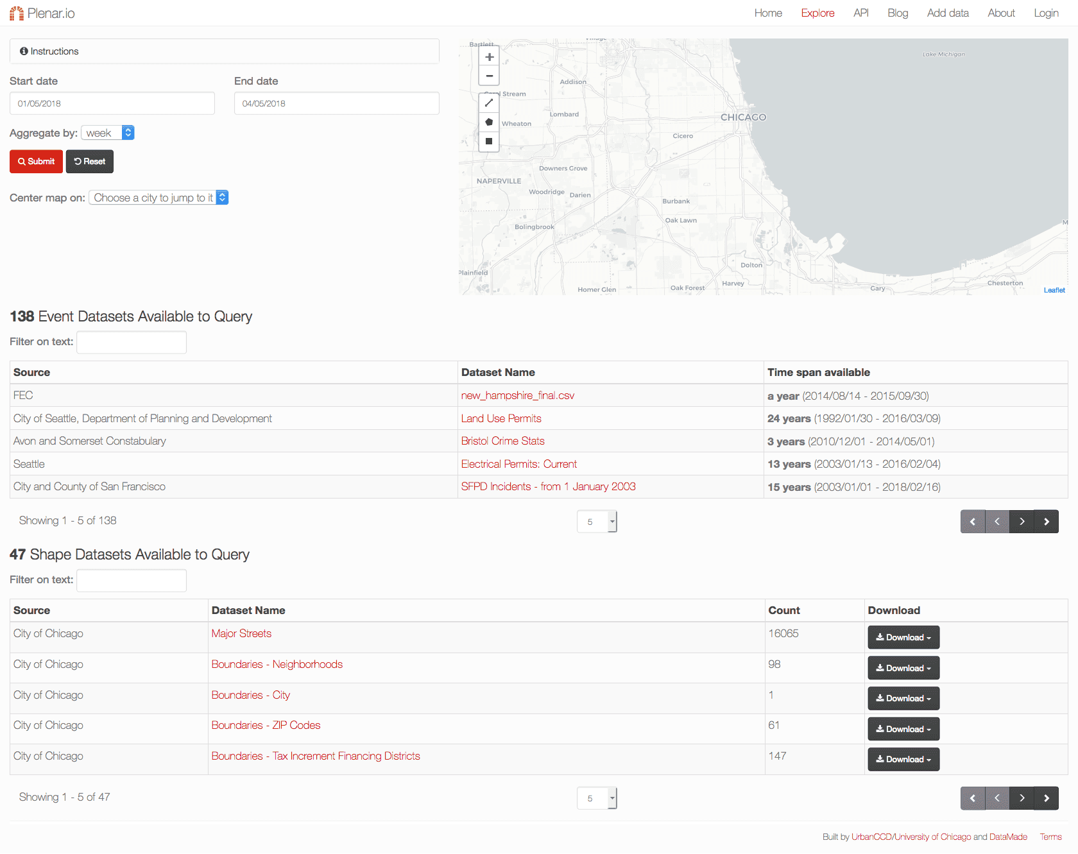The image size is (1078, 854).
Task: Open the About page
Action: (1001, 13)
